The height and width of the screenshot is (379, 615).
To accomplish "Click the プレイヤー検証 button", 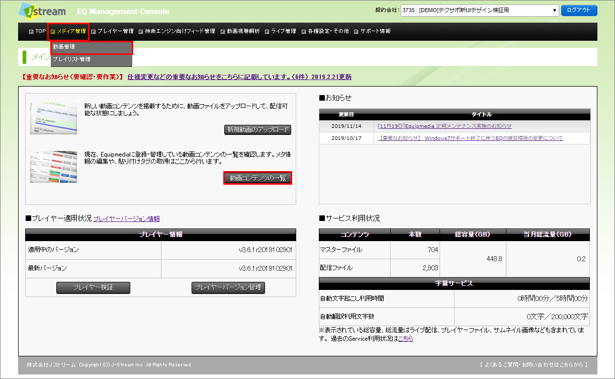I will tap(93, 287).
